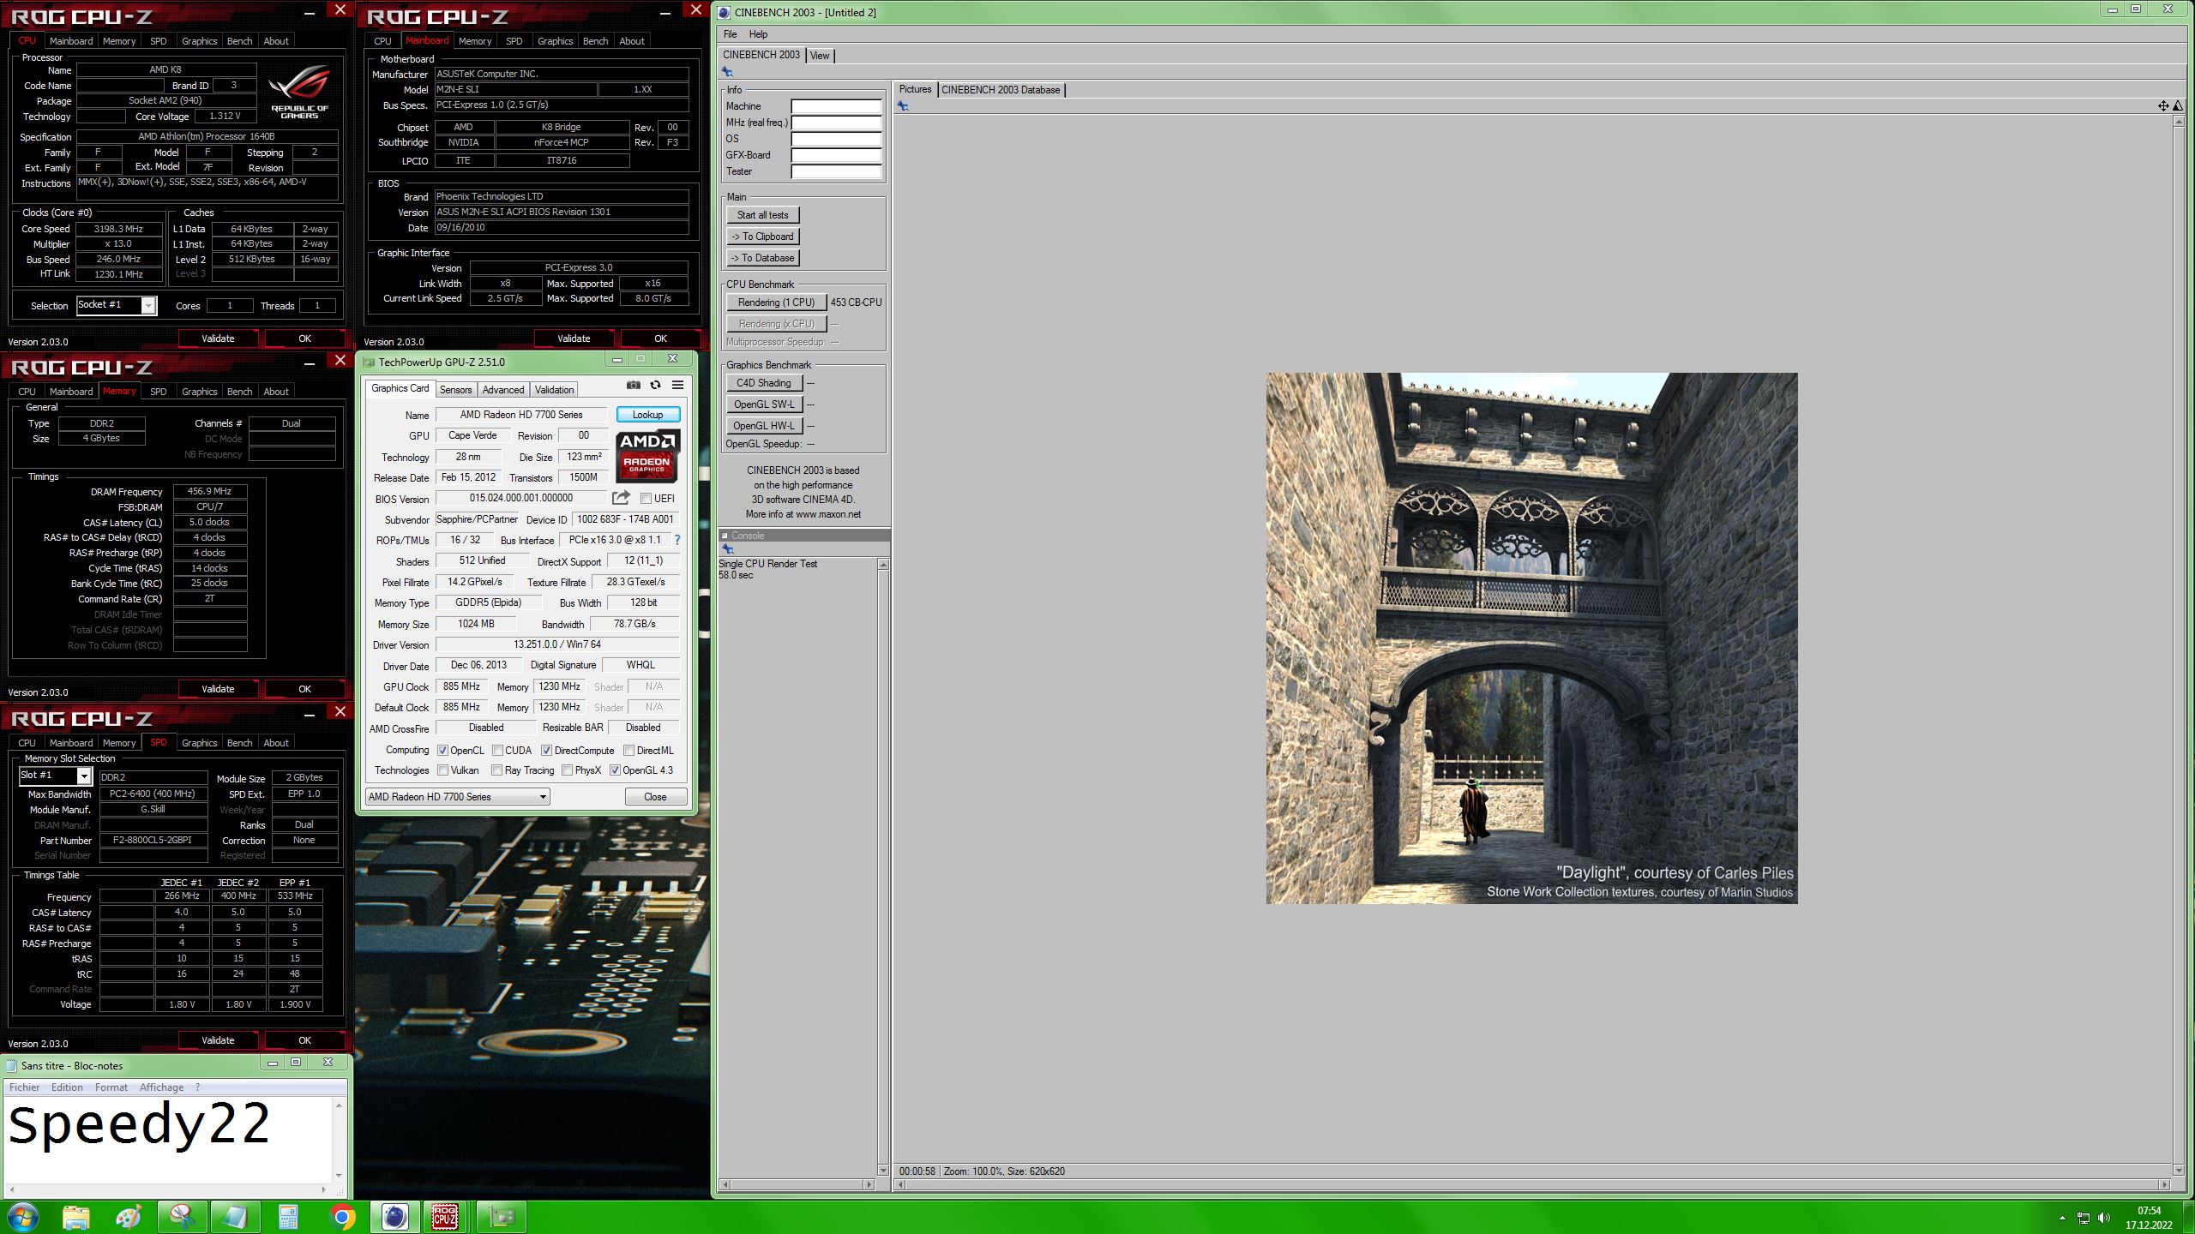Click the pin icon in the Console panel
The width and height of the screenshot is (2195, 1234).
[x=727, y=549]
